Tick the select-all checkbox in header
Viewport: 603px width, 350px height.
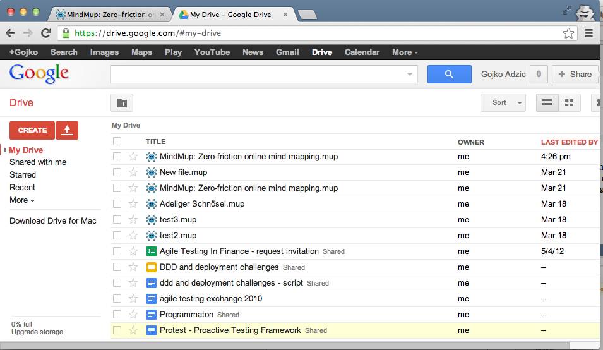click(117, 141)
